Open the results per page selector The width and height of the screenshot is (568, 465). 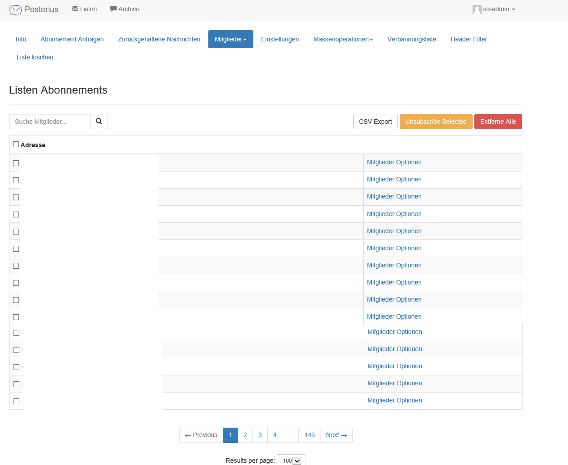coord(291,460)
